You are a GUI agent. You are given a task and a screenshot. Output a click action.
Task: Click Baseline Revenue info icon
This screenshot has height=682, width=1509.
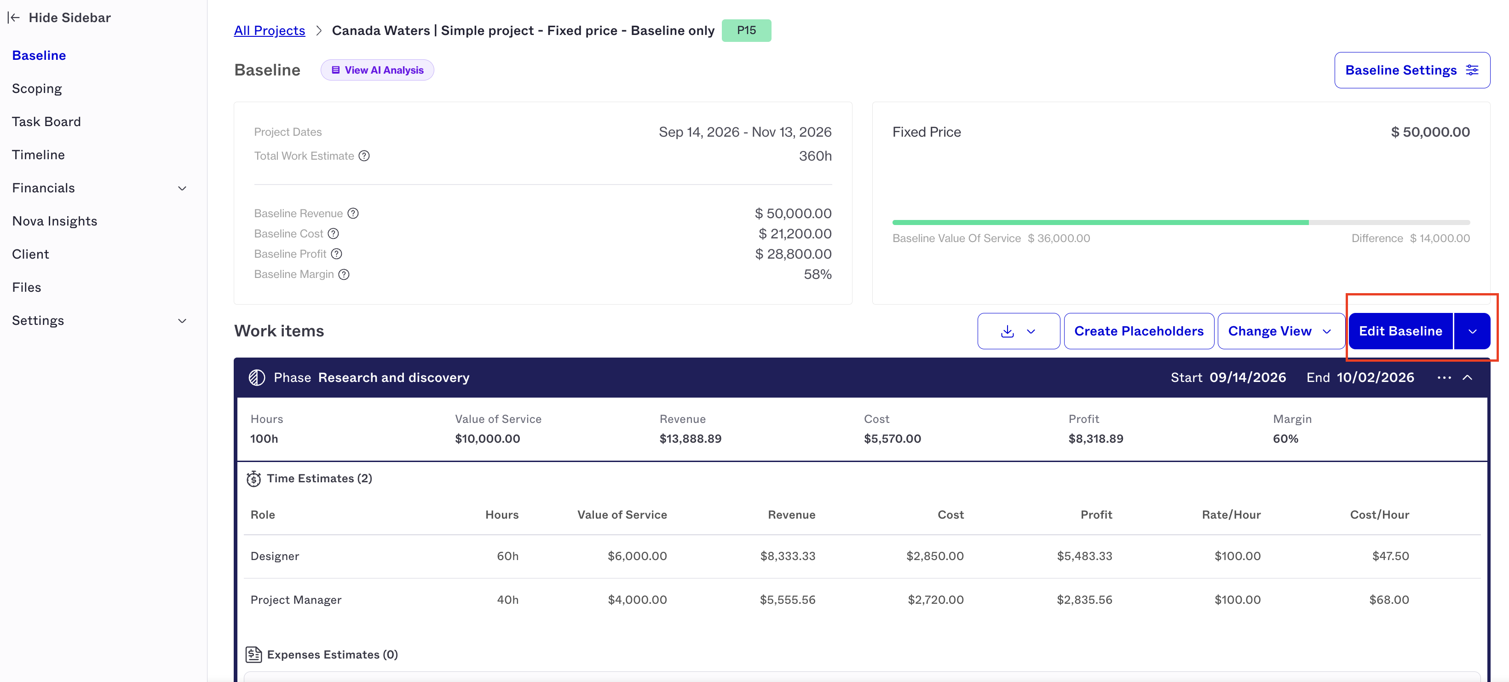(x=353, y=213)
